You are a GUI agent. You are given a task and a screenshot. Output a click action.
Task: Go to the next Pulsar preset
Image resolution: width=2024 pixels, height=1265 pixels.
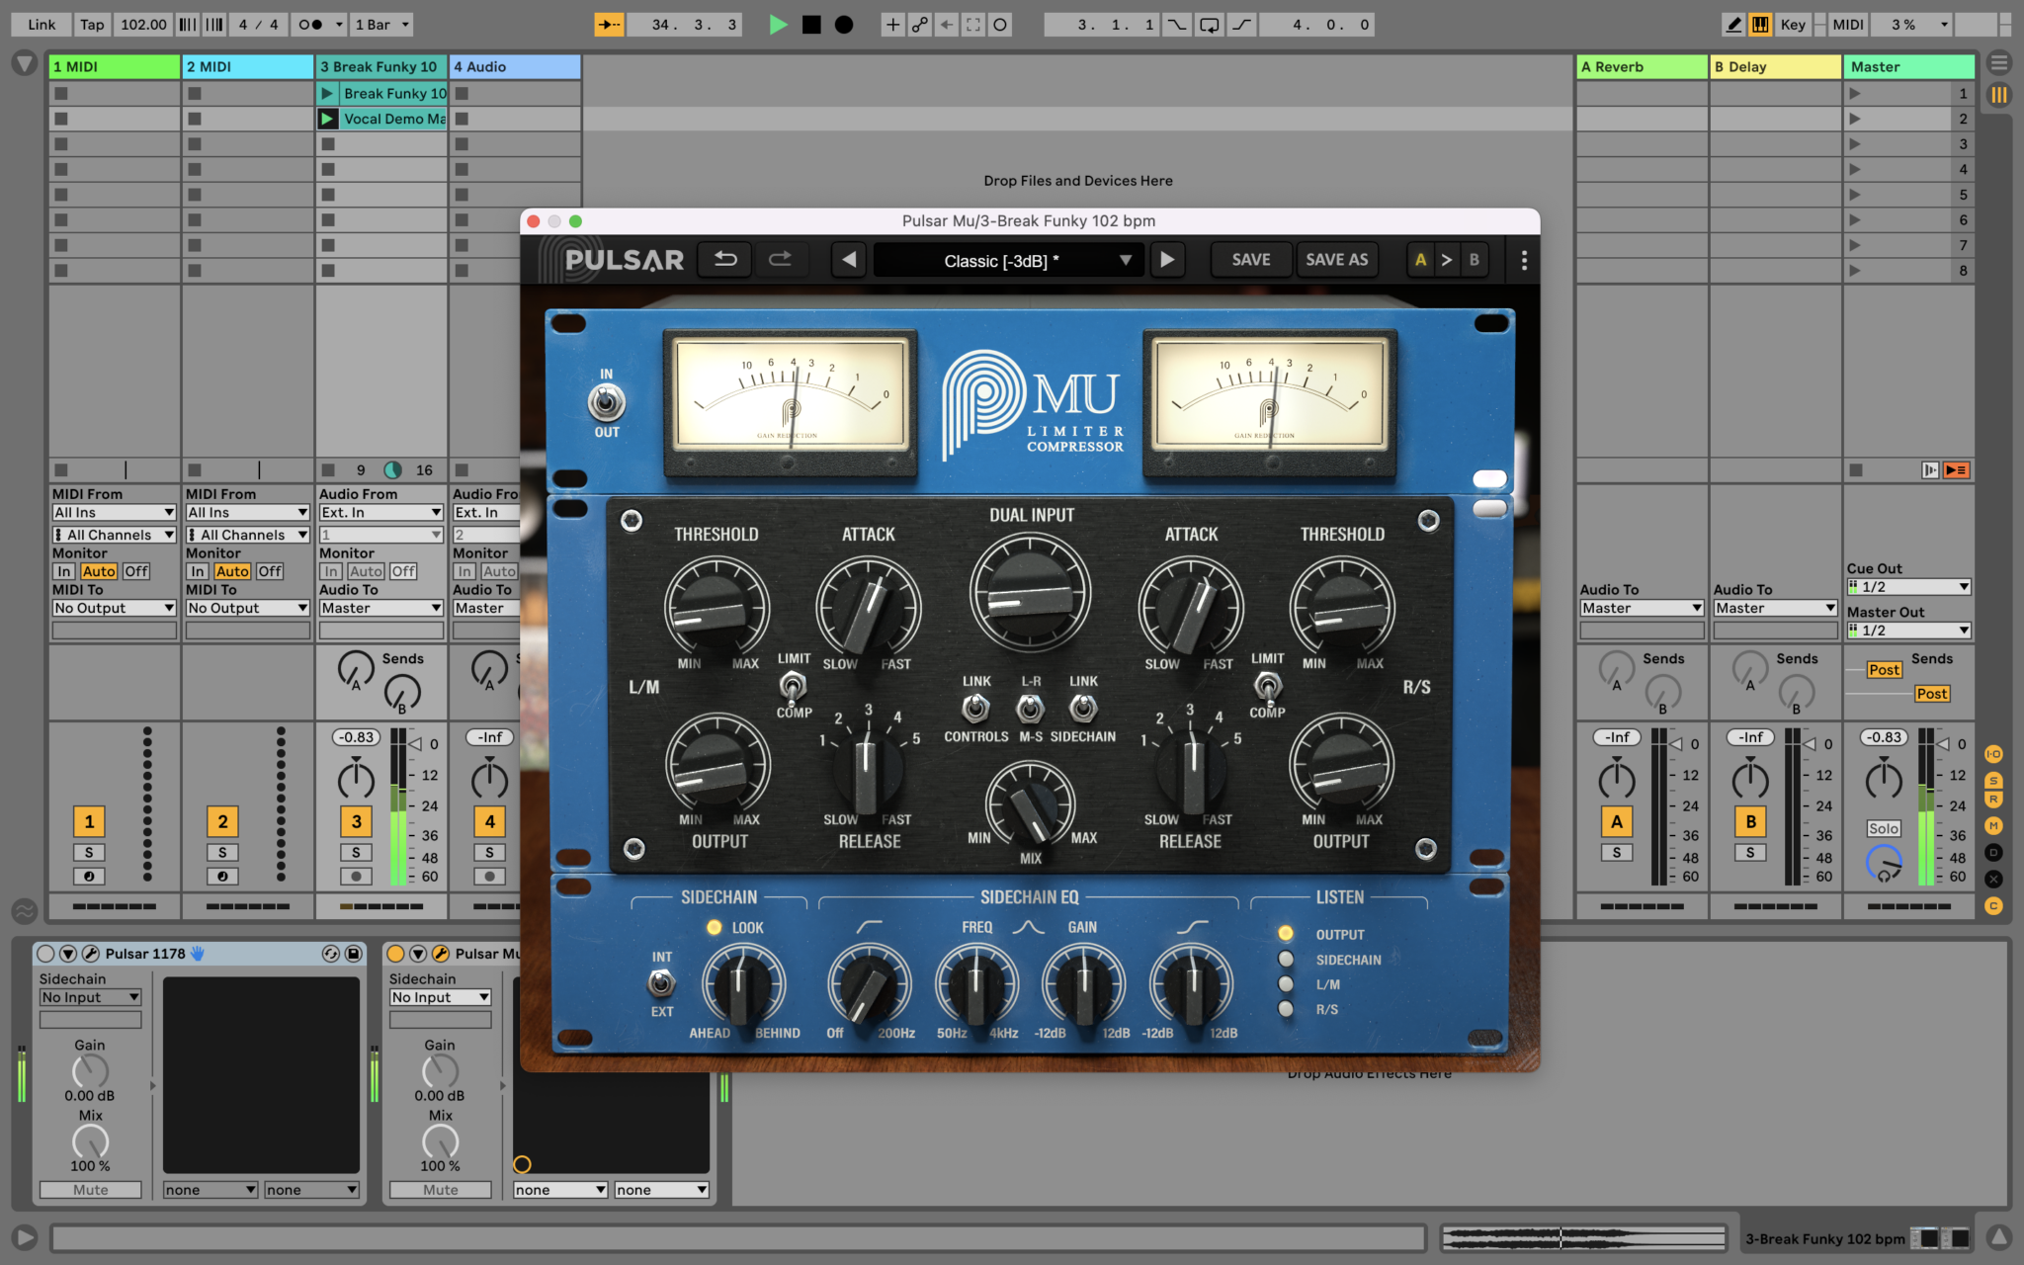[x=1167, y=260]
